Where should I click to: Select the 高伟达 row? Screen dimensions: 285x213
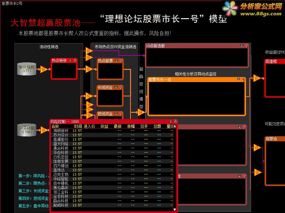click(112, 170)
